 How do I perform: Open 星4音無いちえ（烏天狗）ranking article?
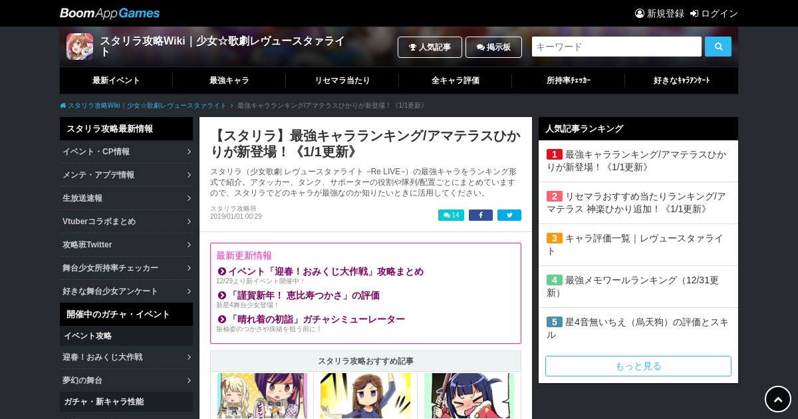pos(638,328)
